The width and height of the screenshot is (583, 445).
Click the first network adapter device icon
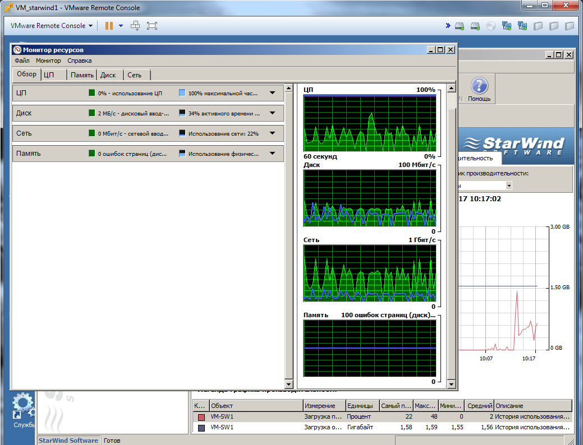click(506, 26)
